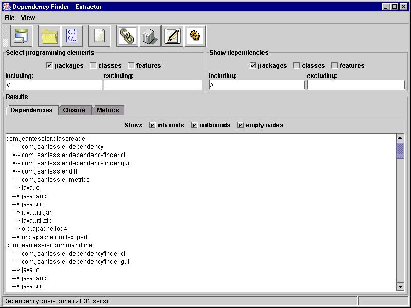The image size is (411, 308).
Task: Check features in Show dependencies
Action: (334, 66)
